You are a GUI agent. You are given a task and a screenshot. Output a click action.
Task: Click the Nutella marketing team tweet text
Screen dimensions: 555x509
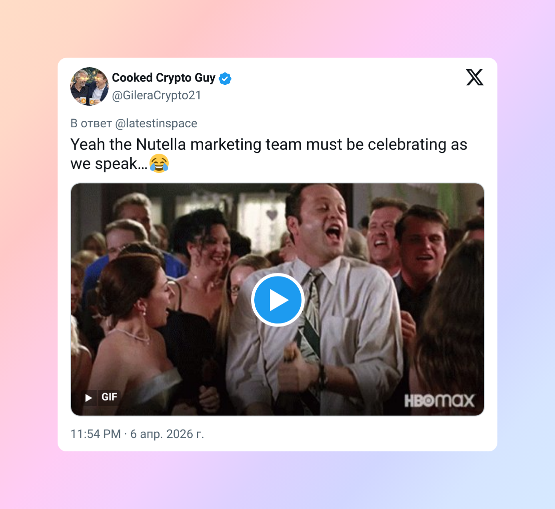[269, 154]
